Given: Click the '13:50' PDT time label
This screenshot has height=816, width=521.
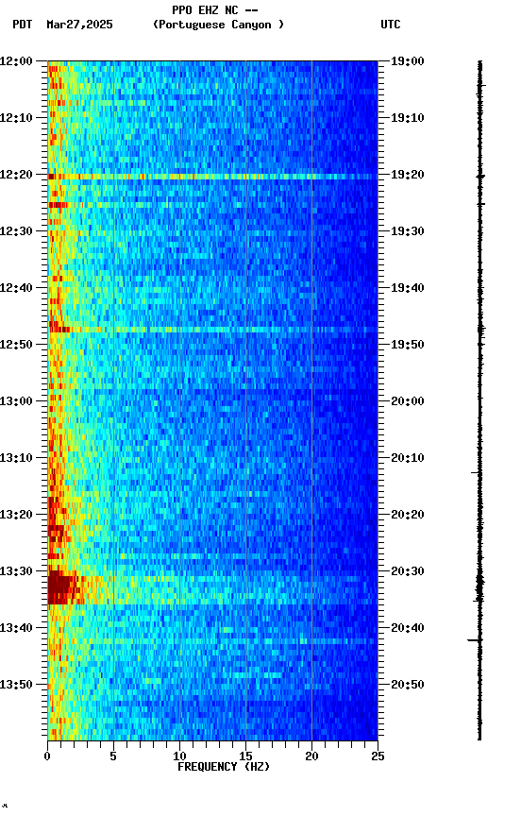Looking at the screenshot, I should pyautogui.click(x=16, y=685).
